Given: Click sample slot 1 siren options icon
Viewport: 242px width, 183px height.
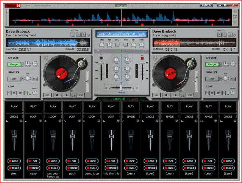Looking at the screenshot, I should click(x=21, y=121).
